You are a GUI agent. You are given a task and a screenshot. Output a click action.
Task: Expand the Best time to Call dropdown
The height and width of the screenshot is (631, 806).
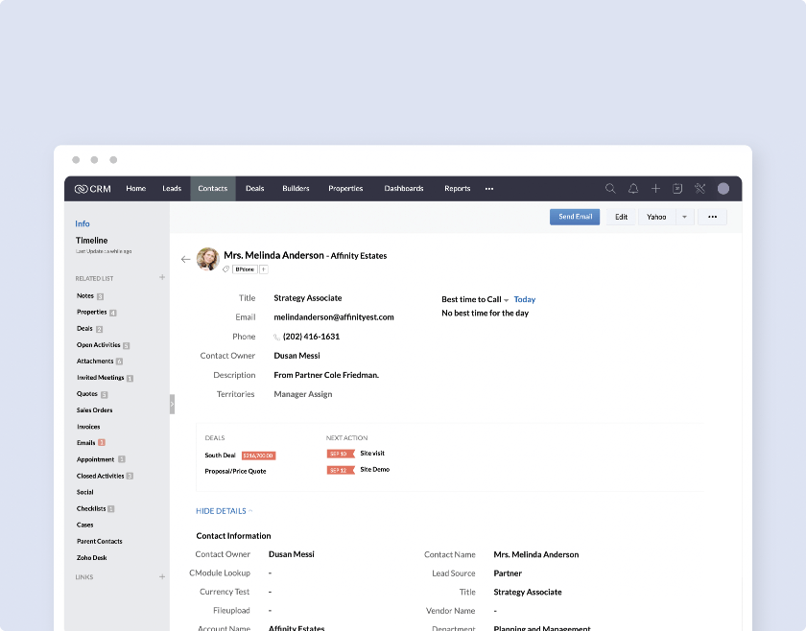(x=507, y=300)
